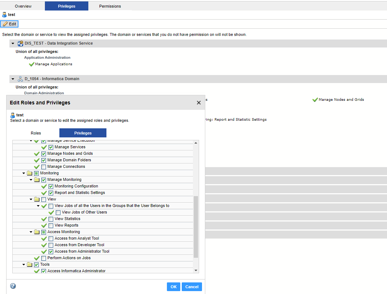Click green check icon of Manage Services row
Screen dimensions: 387x294
(x=44, y=147)
